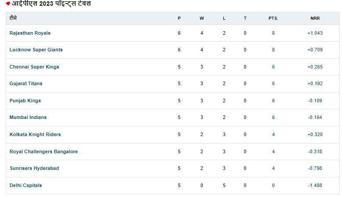
Task: Click Delhi Capitals NRR value -1.488
Action: pos(315,185)
